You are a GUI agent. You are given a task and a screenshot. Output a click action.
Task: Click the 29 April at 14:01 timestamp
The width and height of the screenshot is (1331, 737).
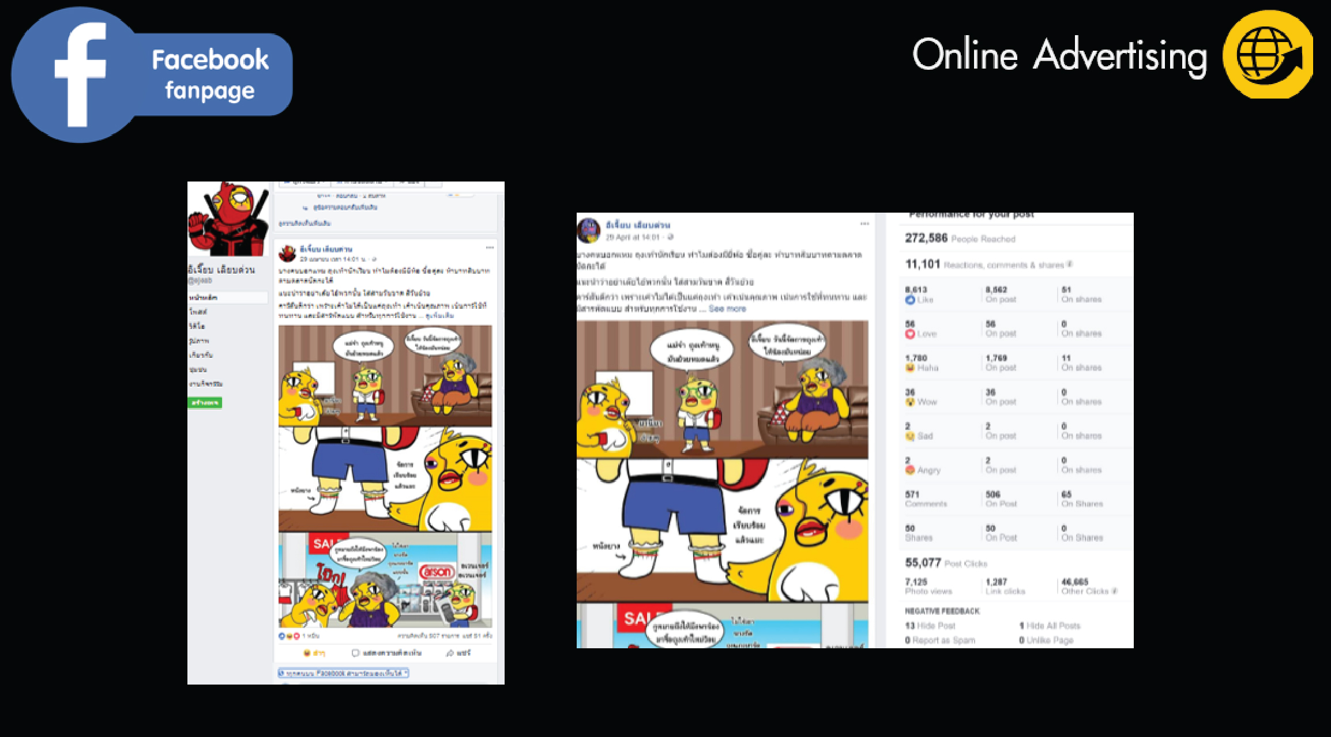point(633,237)
